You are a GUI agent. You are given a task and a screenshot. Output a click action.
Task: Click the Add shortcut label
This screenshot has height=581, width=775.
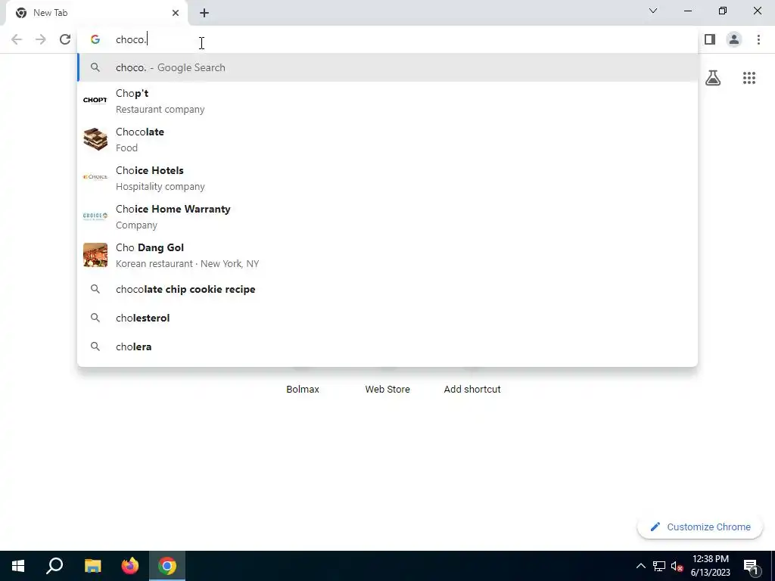(472, 390)
